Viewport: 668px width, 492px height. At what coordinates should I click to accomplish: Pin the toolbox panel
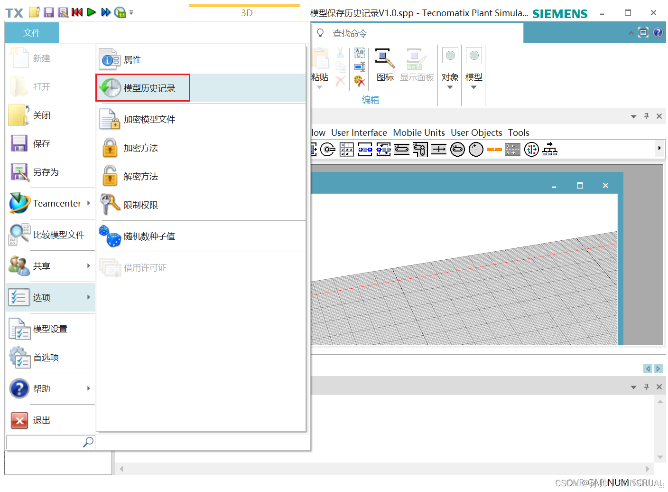click(646, 116)
